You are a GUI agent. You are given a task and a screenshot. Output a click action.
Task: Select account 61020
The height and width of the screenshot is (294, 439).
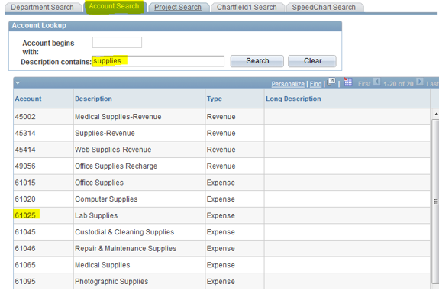pyautogui.click(x=25, y=199)
